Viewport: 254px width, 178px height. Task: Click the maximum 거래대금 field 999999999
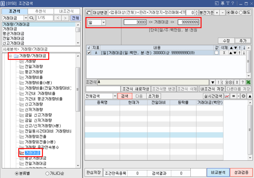(188, 22)
